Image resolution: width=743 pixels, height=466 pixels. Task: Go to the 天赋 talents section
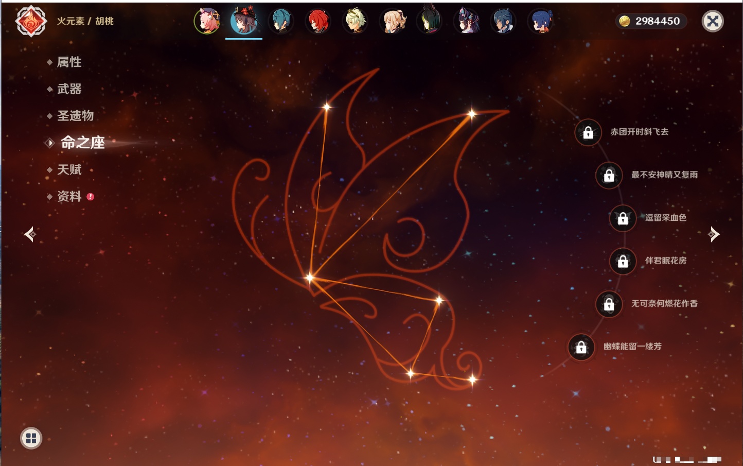[69, 169]
